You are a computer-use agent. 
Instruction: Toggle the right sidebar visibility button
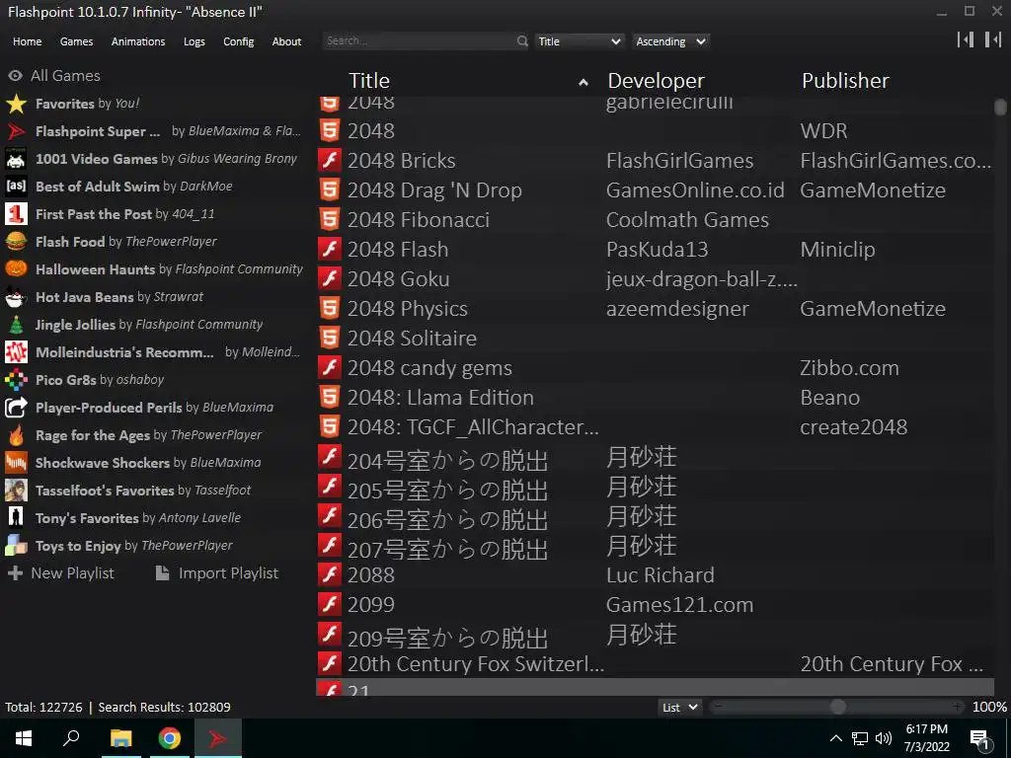tap(993, 39)
